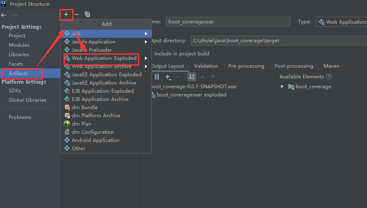Open the Post-processing tab
The image size is (367, 208).
click(x=294, y=66)
